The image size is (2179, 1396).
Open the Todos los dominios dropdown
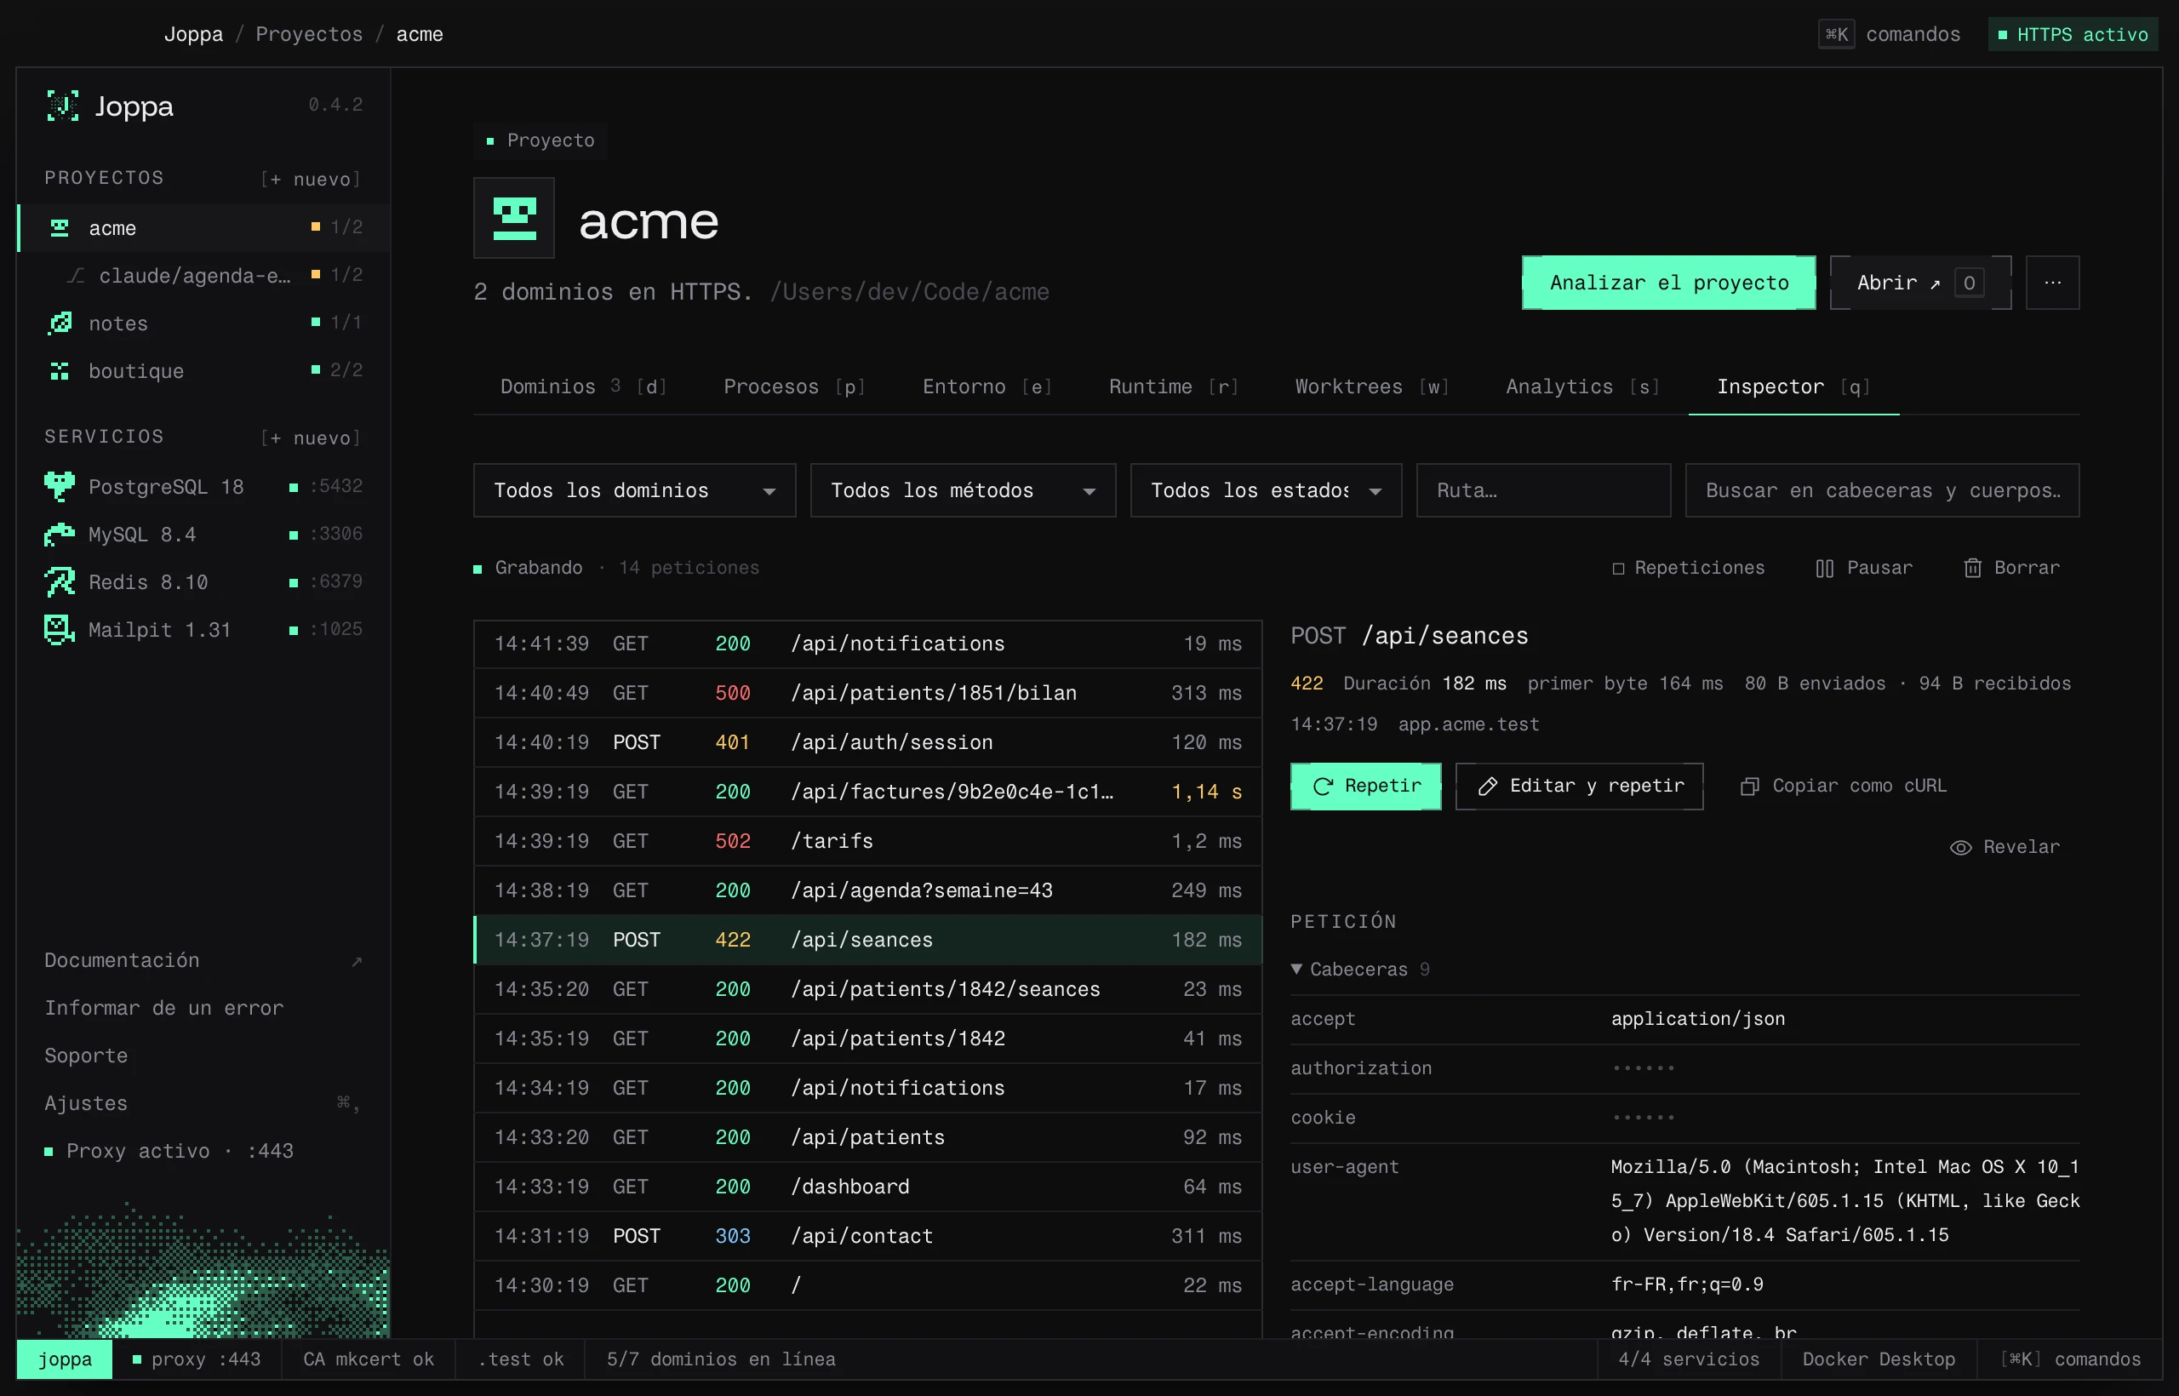click(634, 490)
